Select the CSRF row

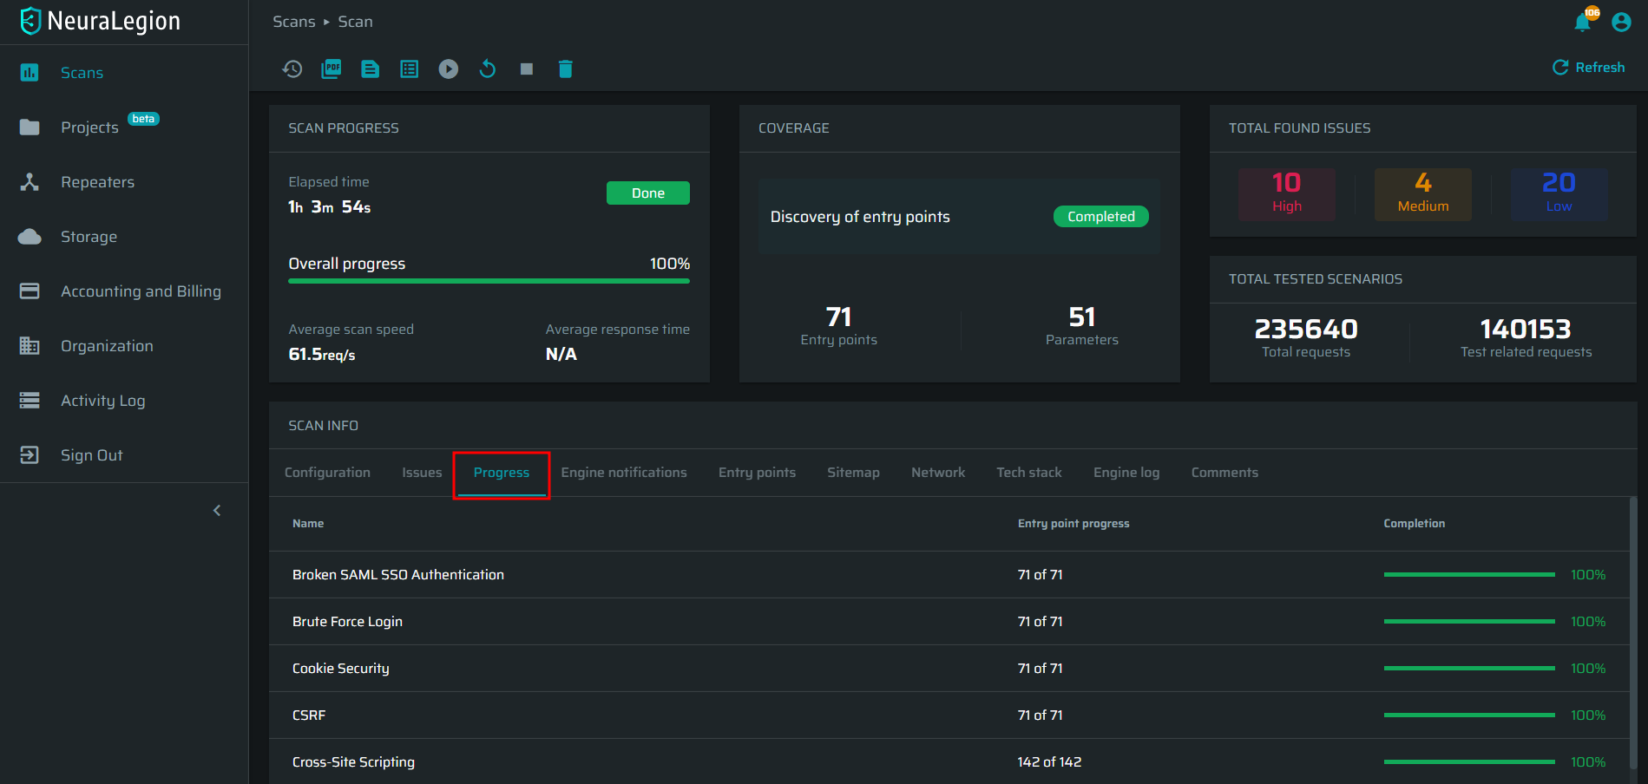(x=949, y=715)
